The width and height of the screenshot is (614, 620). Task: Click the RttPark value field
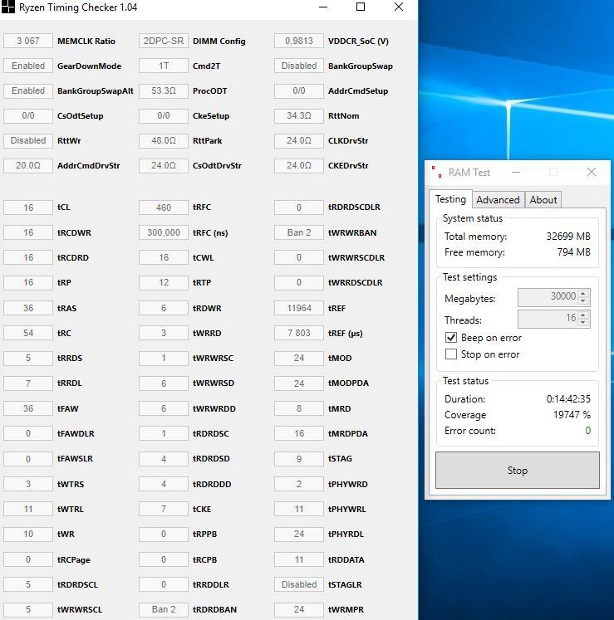[164, 140]
